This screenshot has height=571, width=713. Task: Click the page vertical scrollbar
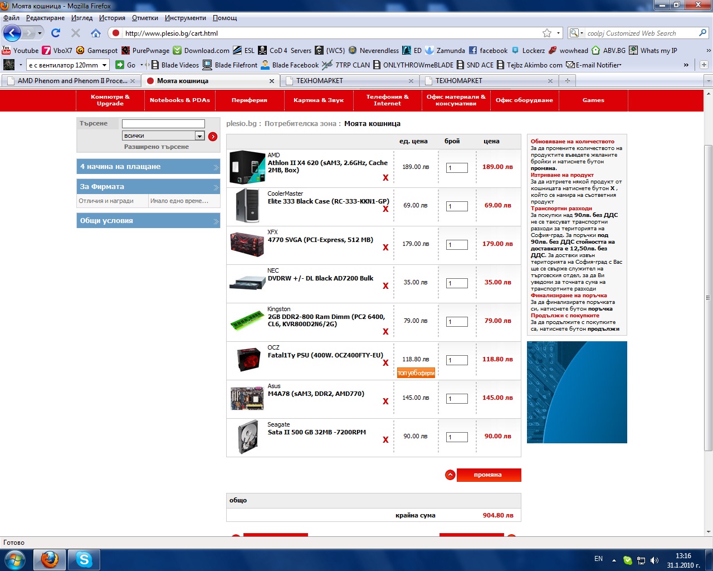pyautogui.click(x=708, y=298)
